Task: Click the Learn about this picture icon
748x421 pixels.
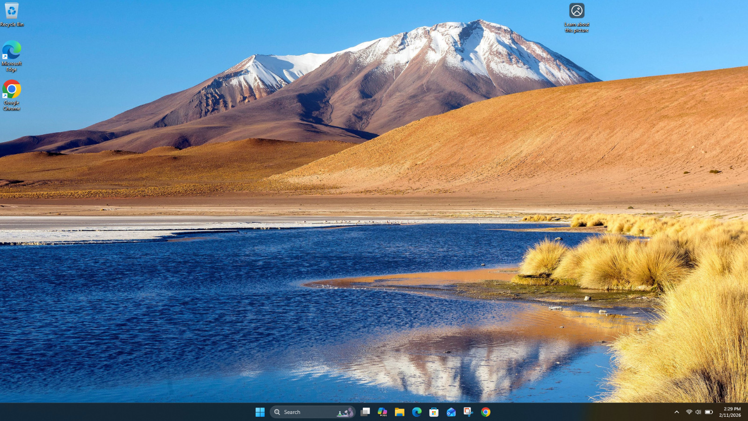Action: [576, 18]
